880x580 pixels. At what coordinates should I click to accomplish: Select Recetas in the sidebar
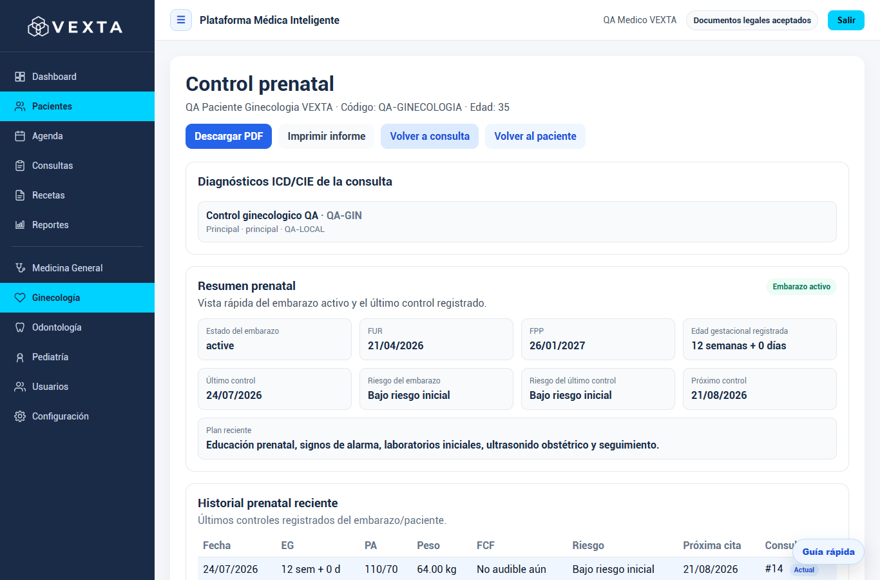coord(77,195)
